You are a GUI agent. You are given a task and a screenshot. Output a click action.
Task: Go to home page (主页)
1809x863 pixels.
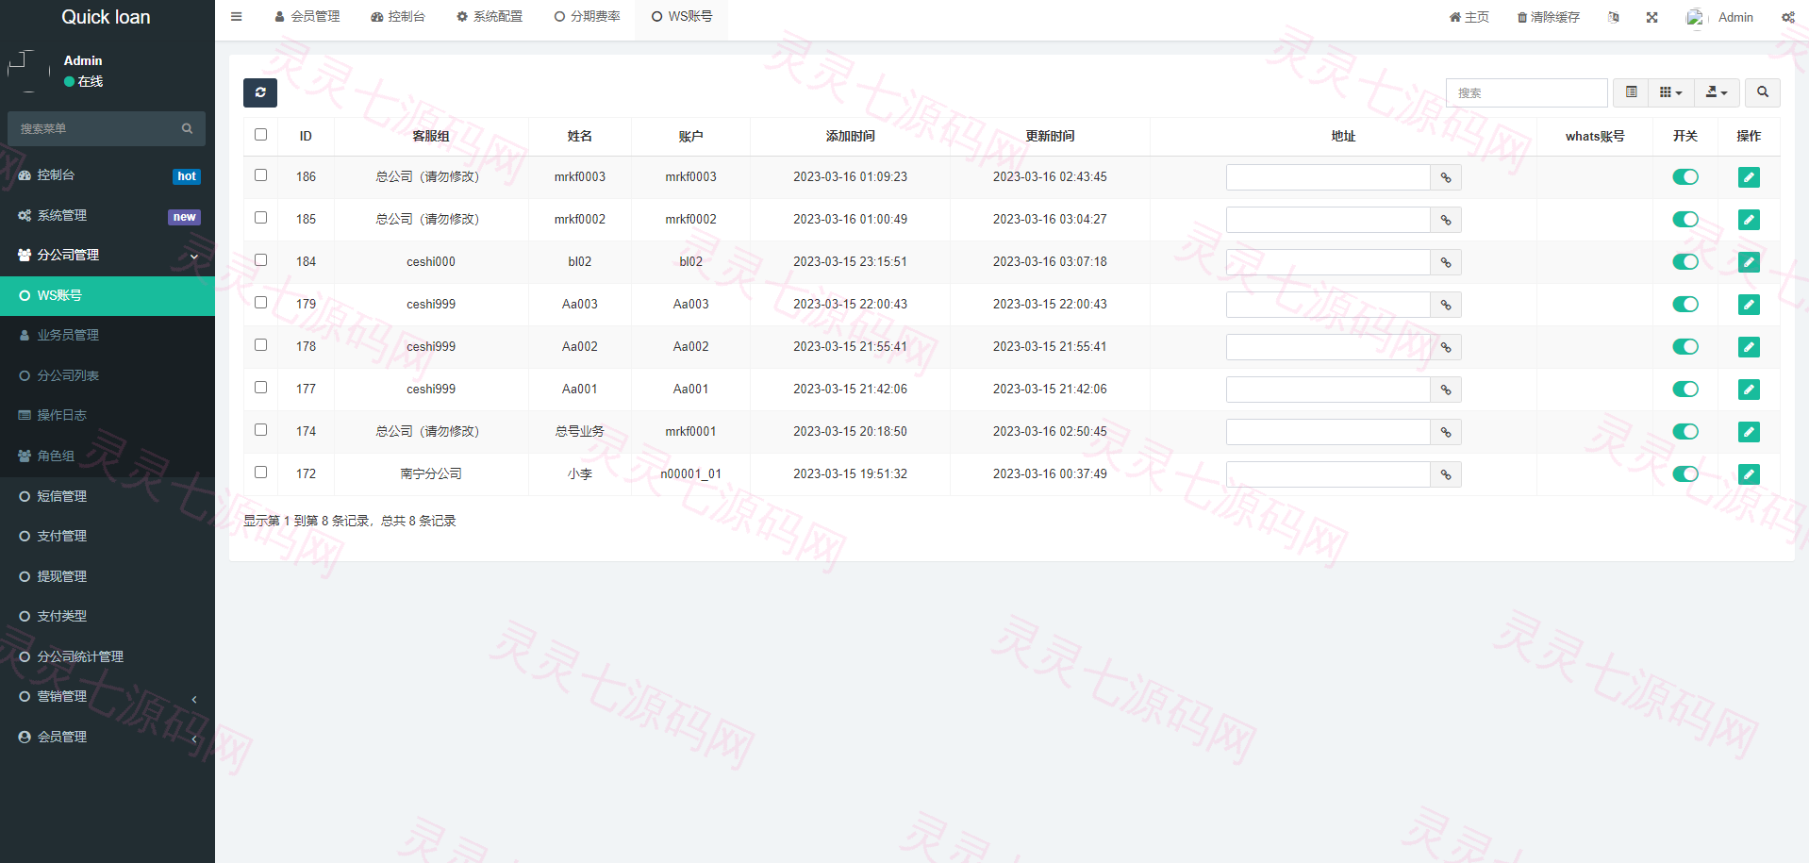point(1469,17)
